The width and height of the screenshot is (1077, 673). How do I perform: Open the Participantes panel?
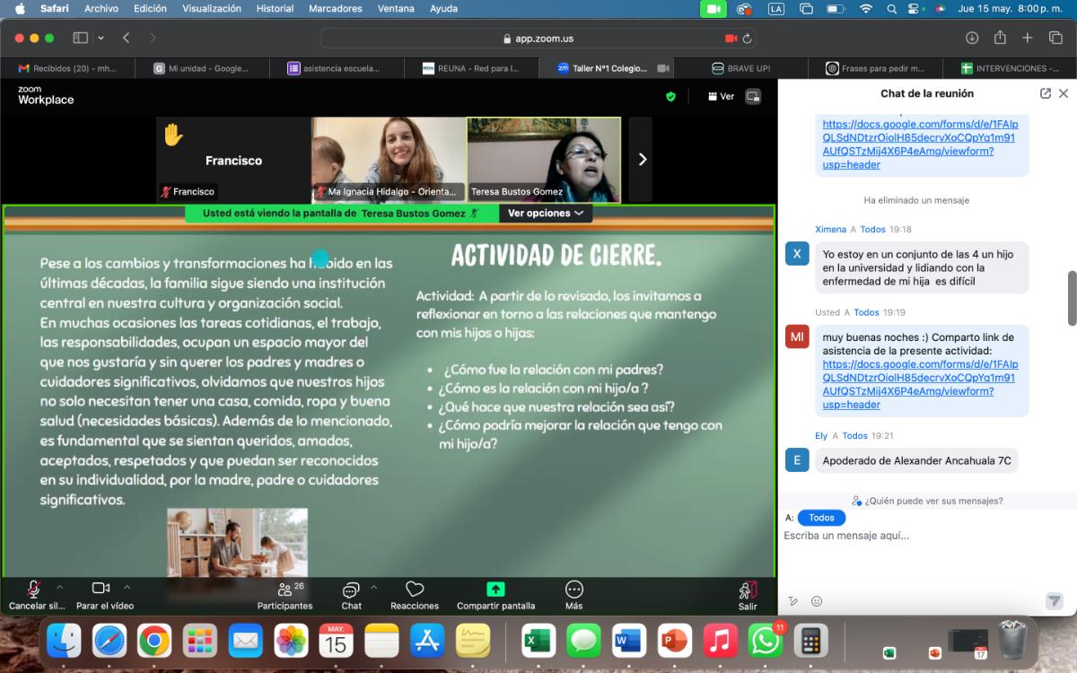click(x=285, y=590)
